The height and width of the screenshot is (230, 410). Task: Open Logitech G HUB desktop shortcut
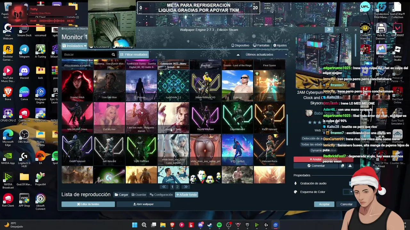[24, 159]
